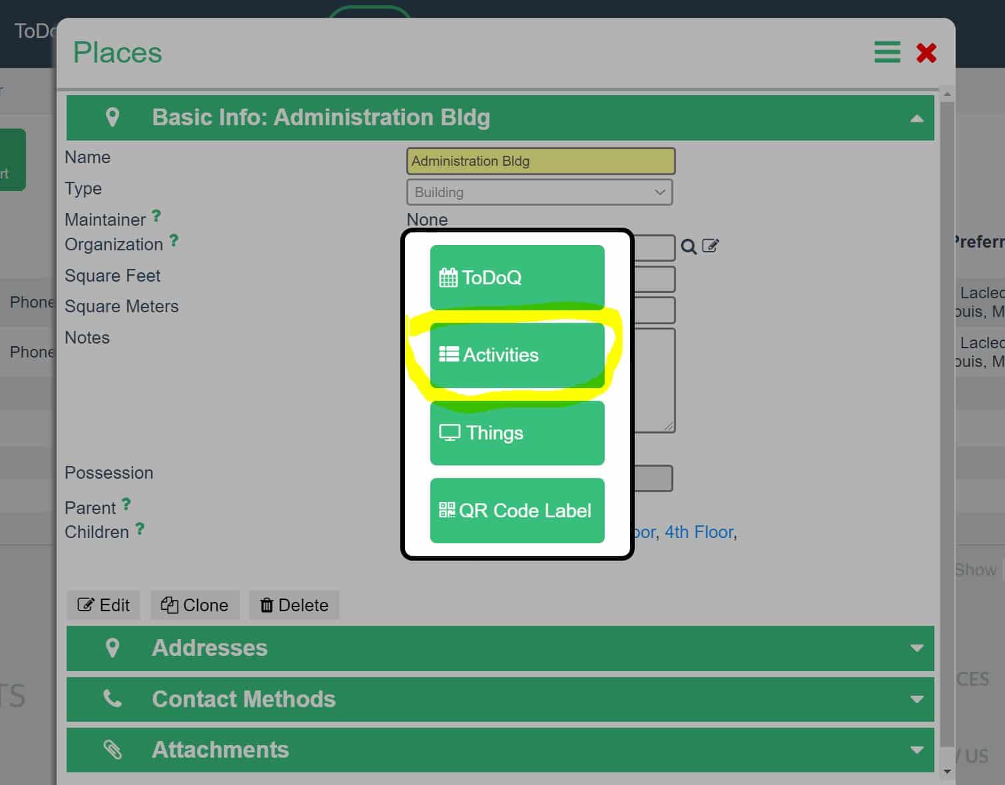Open the ToDoQ popup button
The width and height of the screenshot is (1005, 785).
(517, 277)
